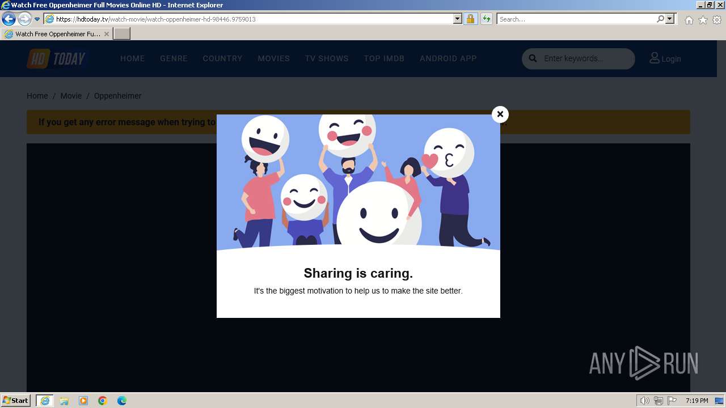Image resolution: width=726 pixels, height=408 pixels.
Task: Open the COUNTRY menu
Action: [x=222, y=58]
